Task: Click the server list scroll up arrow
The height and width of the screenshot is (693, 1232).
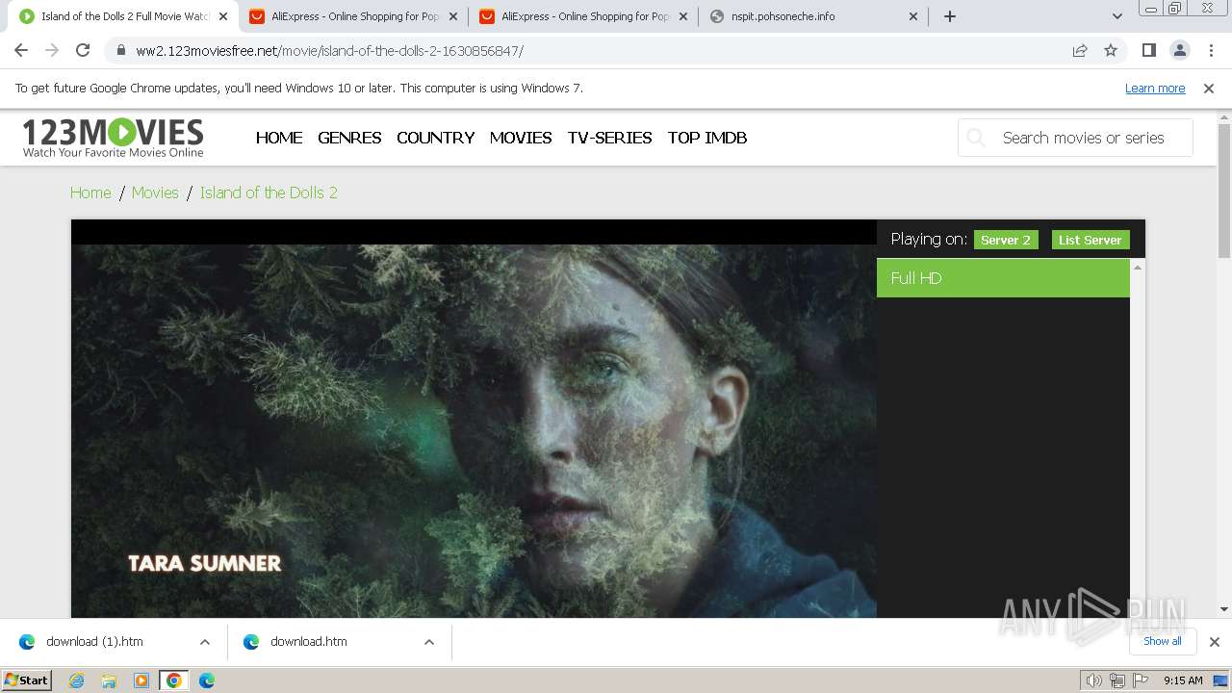Action: click(1138, 267)
